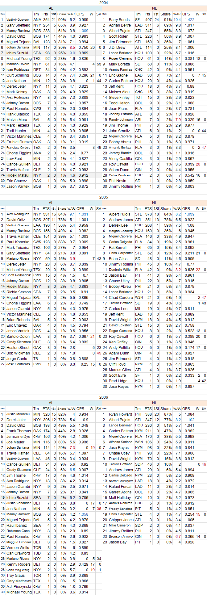Select the Frank Thomas cell
The width and height of the screenshot is (207, 595).
19,431
